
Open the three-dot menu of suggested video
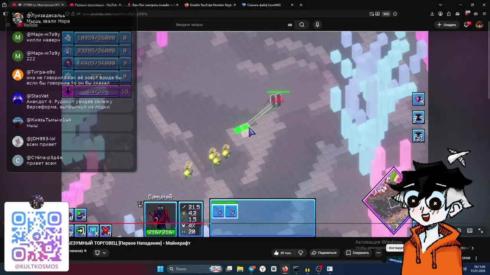476,258
